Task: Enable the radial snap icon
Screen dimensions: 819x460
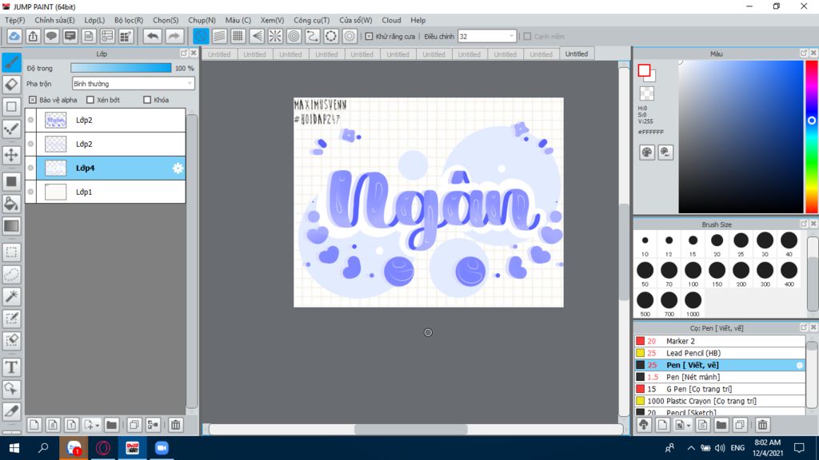Action: (x=275, y=36)
